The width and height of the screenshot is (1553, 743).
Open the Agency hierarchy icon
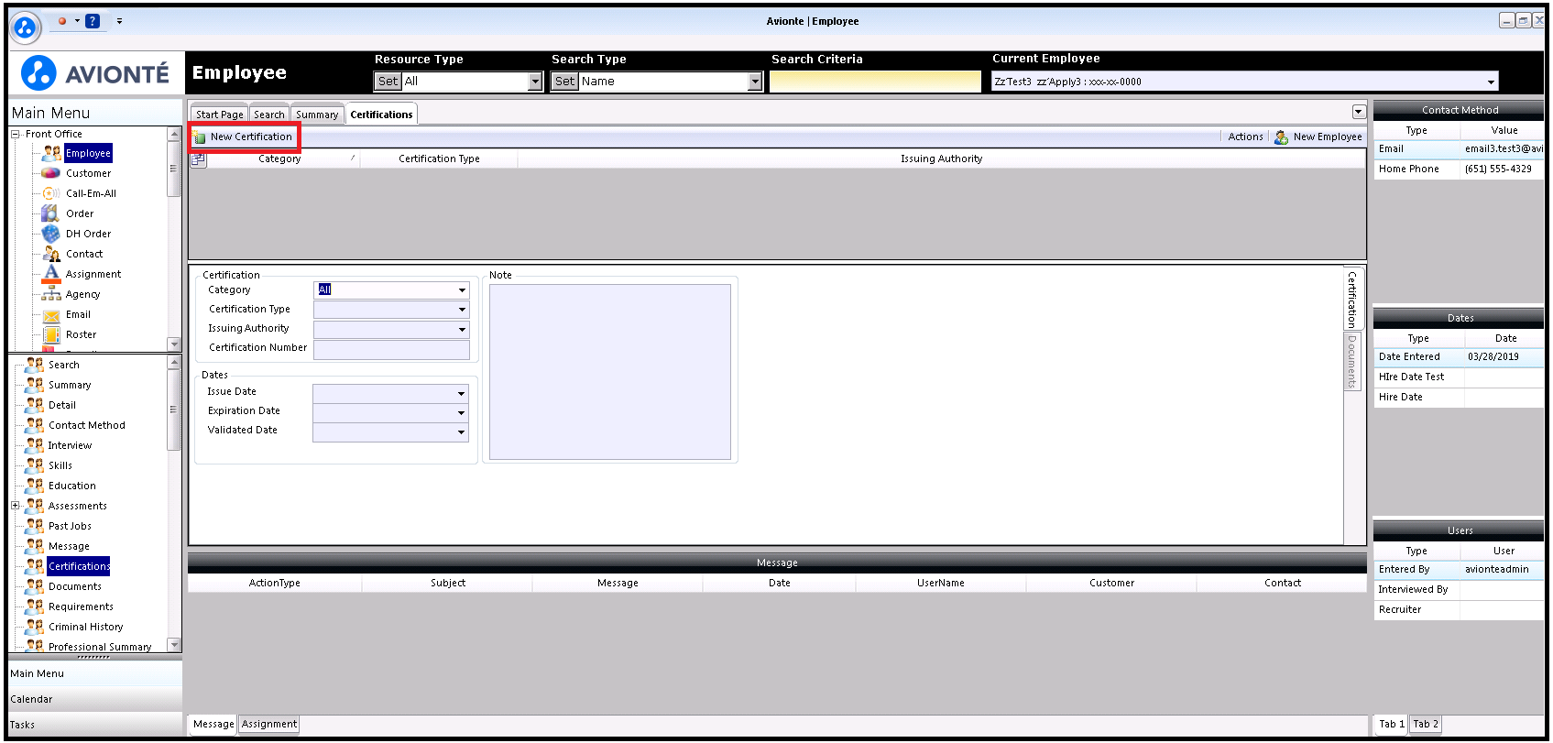click(51, 294)
